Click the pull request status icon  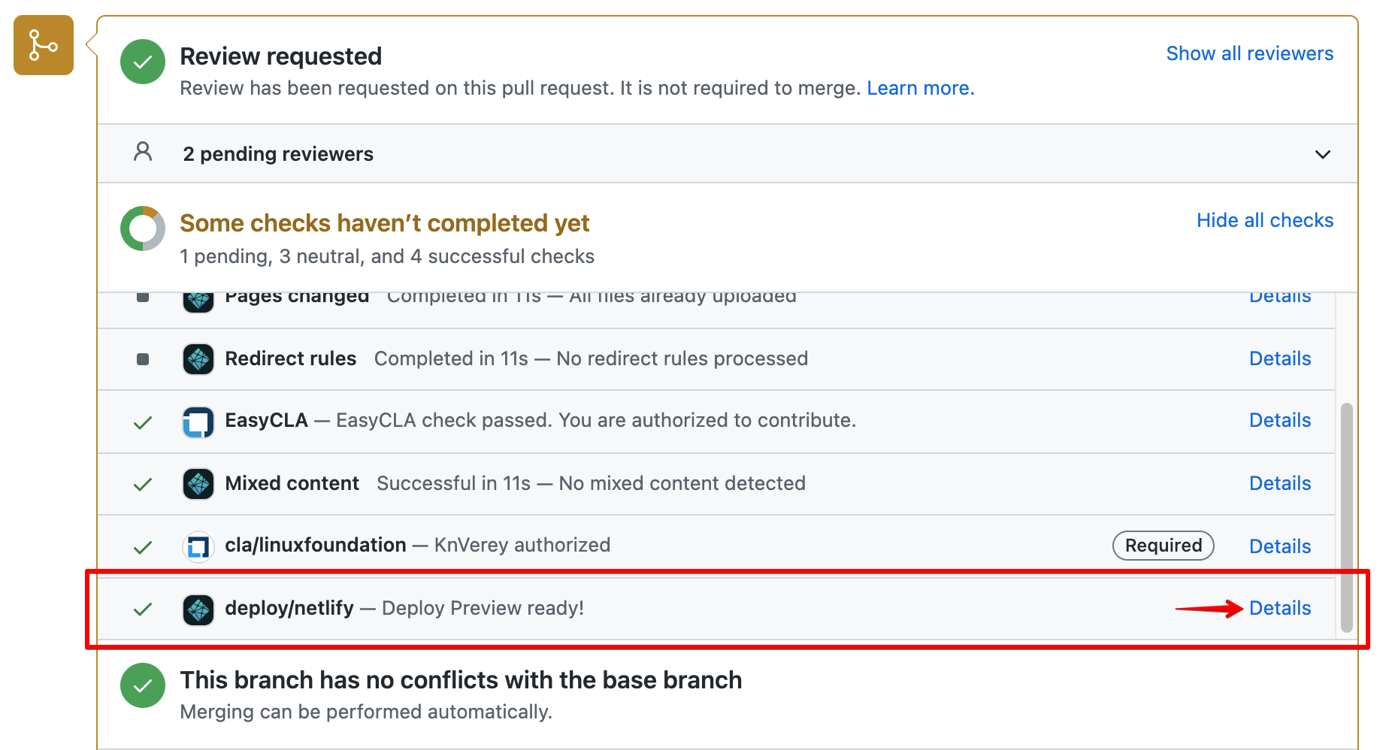click(x=43, y=45)
